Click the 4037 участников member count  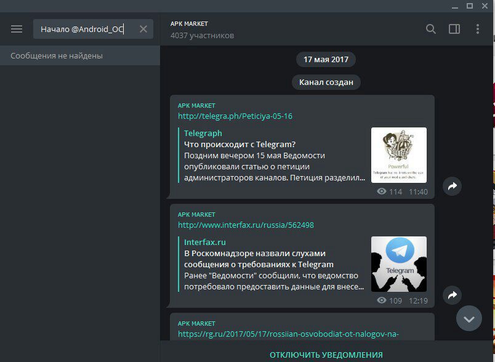point(202,35)
